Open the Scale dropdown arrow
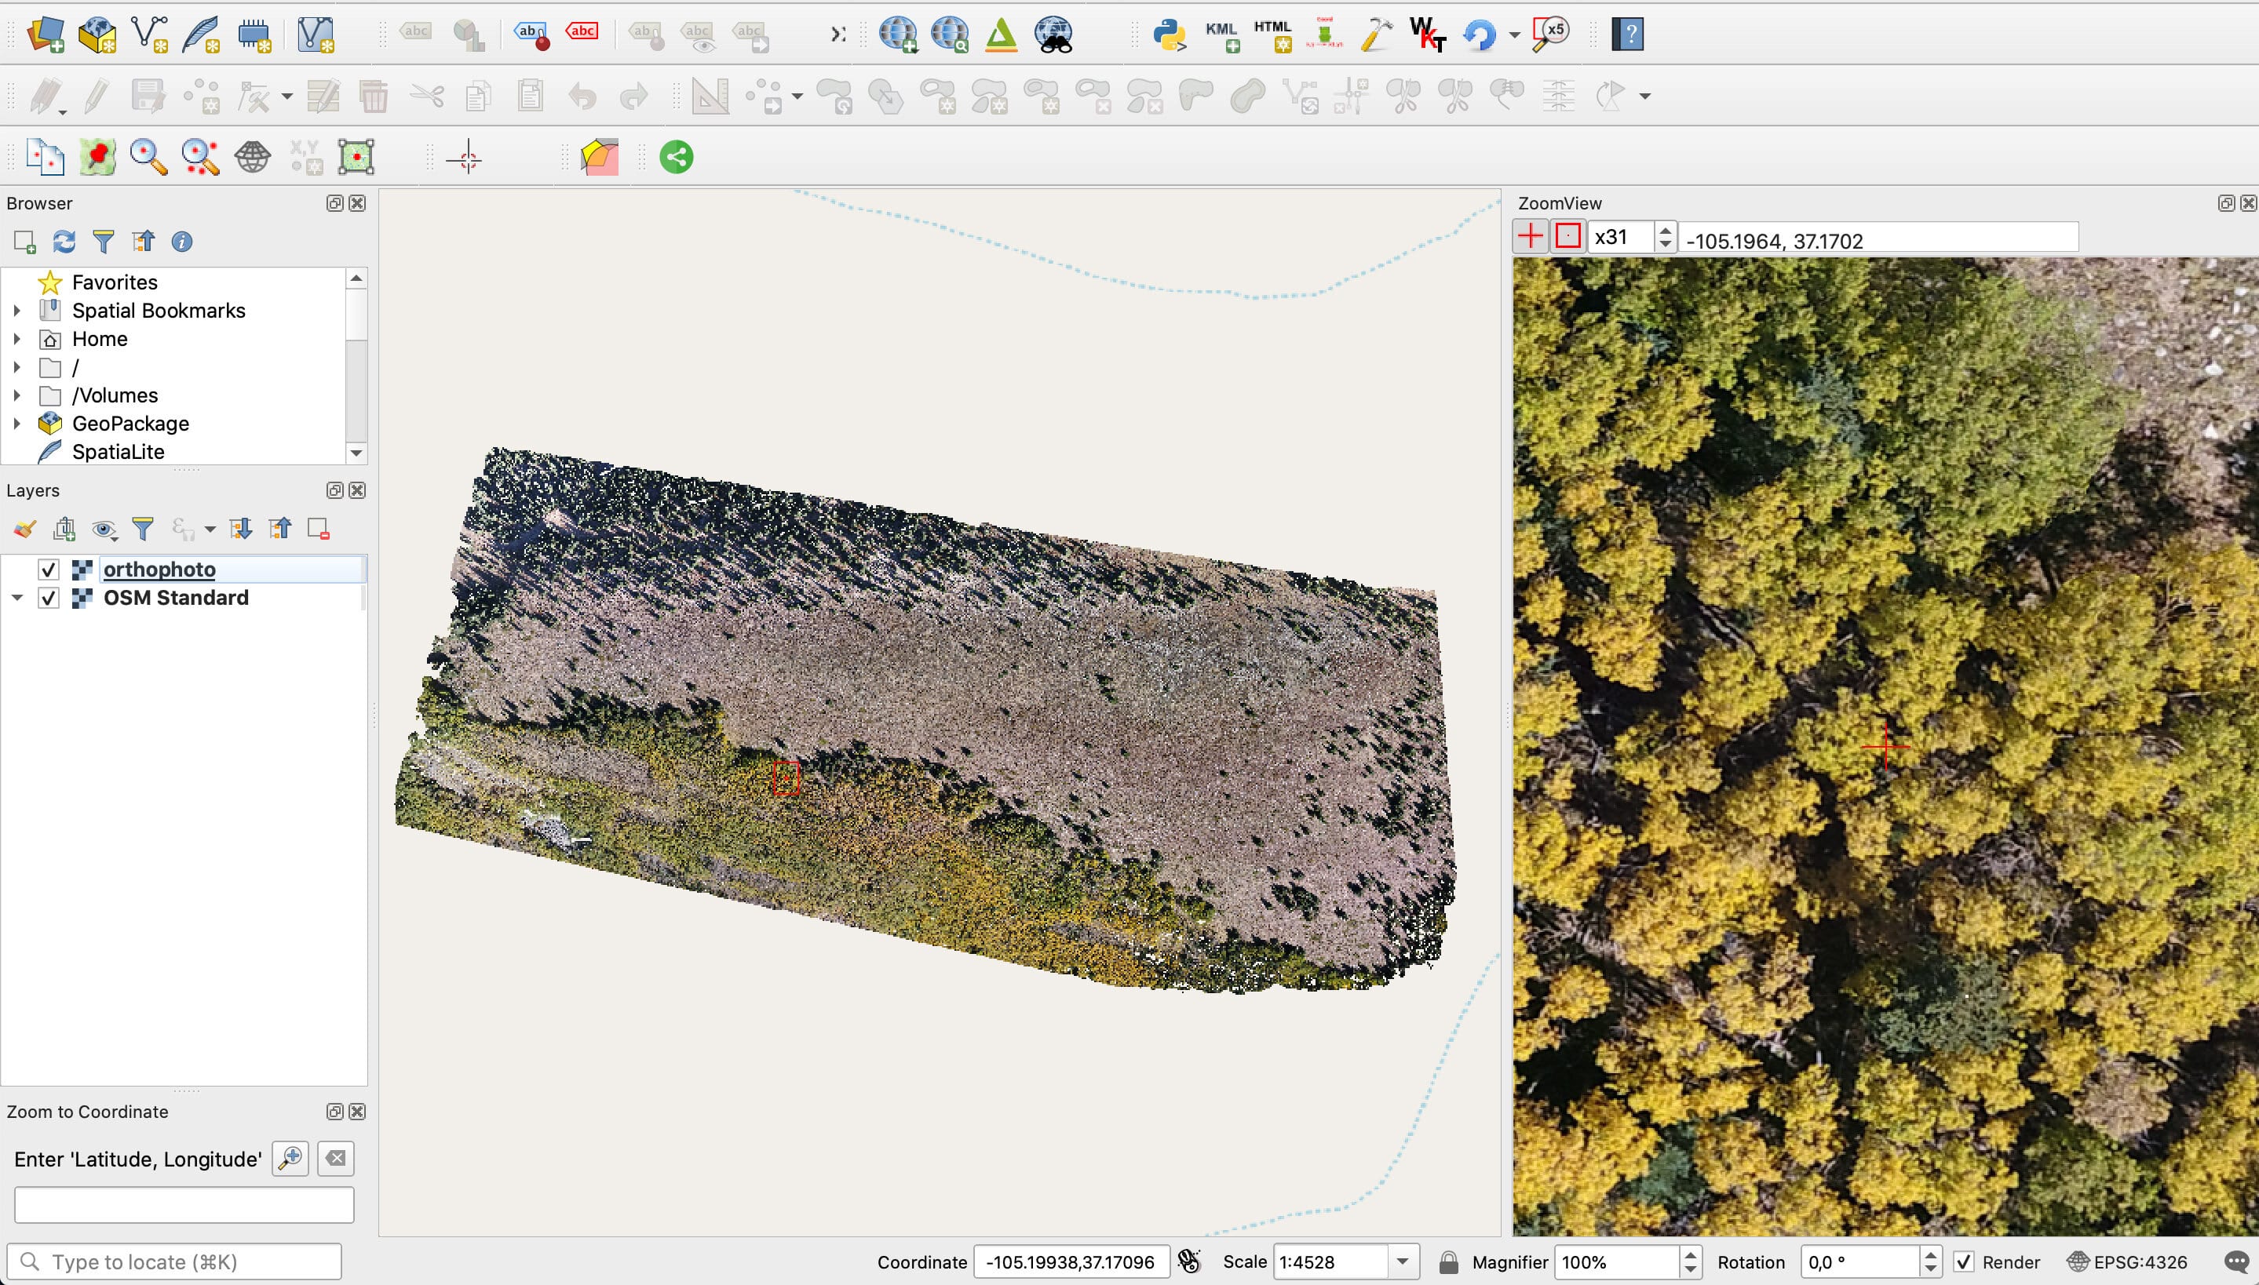 1402,1262
